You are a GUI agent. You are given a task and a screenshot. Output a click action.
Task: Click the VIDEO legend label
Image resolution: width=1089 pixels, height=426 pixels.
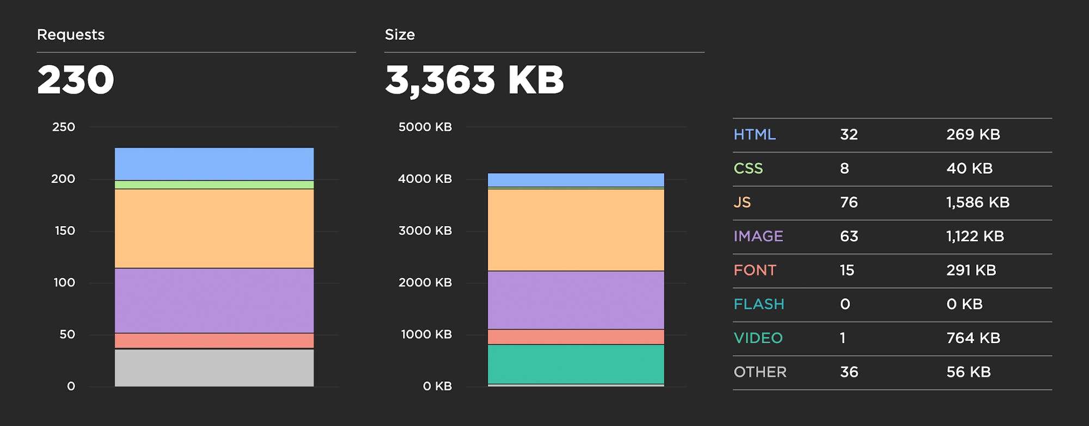758,338
